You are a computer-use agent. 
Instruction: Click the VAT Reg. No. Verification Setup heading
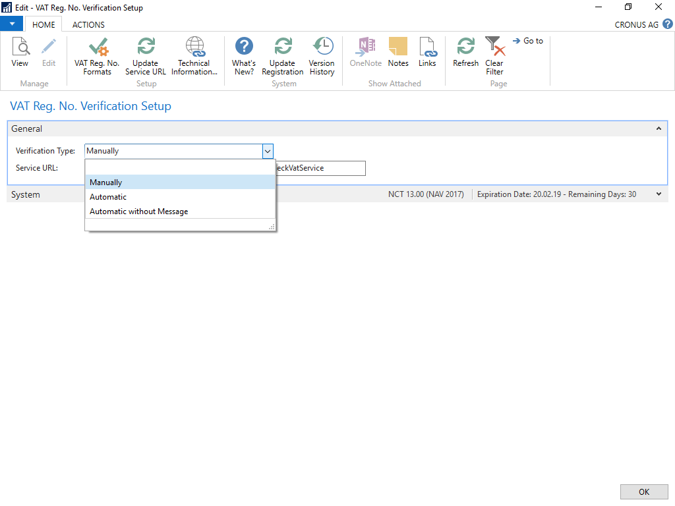(90, 106)
